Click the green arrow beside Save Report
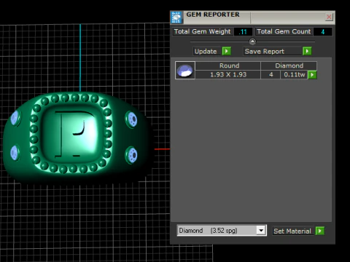Viewport: 350px width, 262px height. [x=307, y=51]
